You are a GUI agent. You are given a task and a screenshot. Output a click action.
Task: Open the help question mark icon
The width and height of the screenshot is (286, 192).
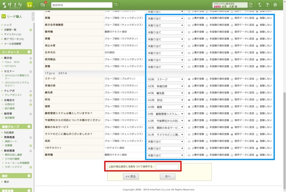pos(267,5)
